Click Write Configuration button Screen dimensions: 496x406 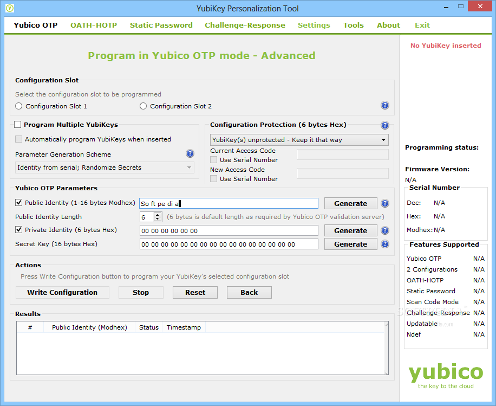62,292
